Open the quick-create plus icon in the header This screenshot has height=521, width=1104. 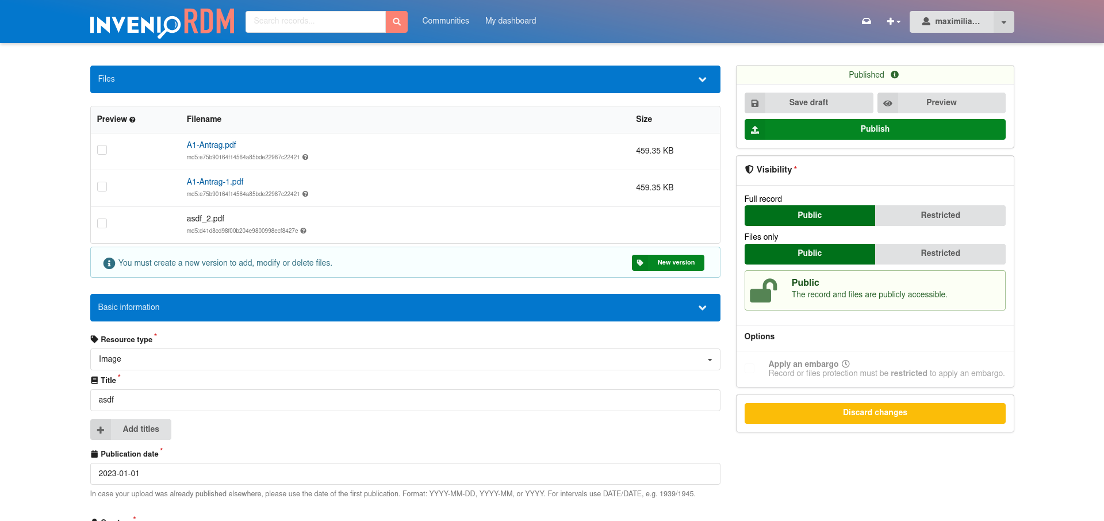coord(892,21)
